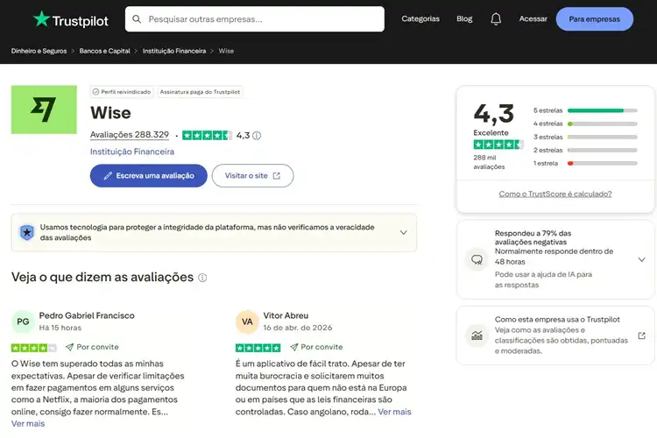Click reviewer name Vitor Abreu
This screenshot has width=657, height=438.
coord(286,315)
